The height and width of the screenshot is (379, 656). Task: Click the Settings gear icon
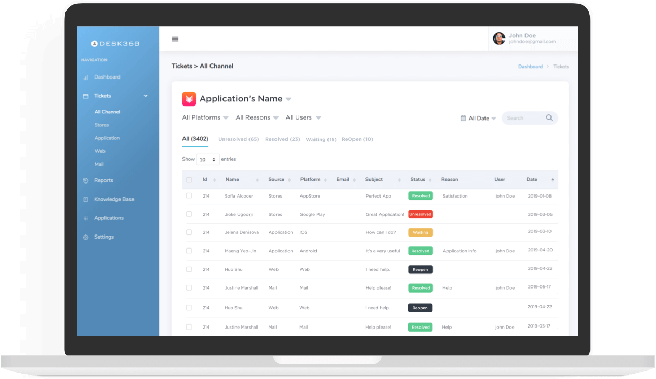(x=86, y=237)
